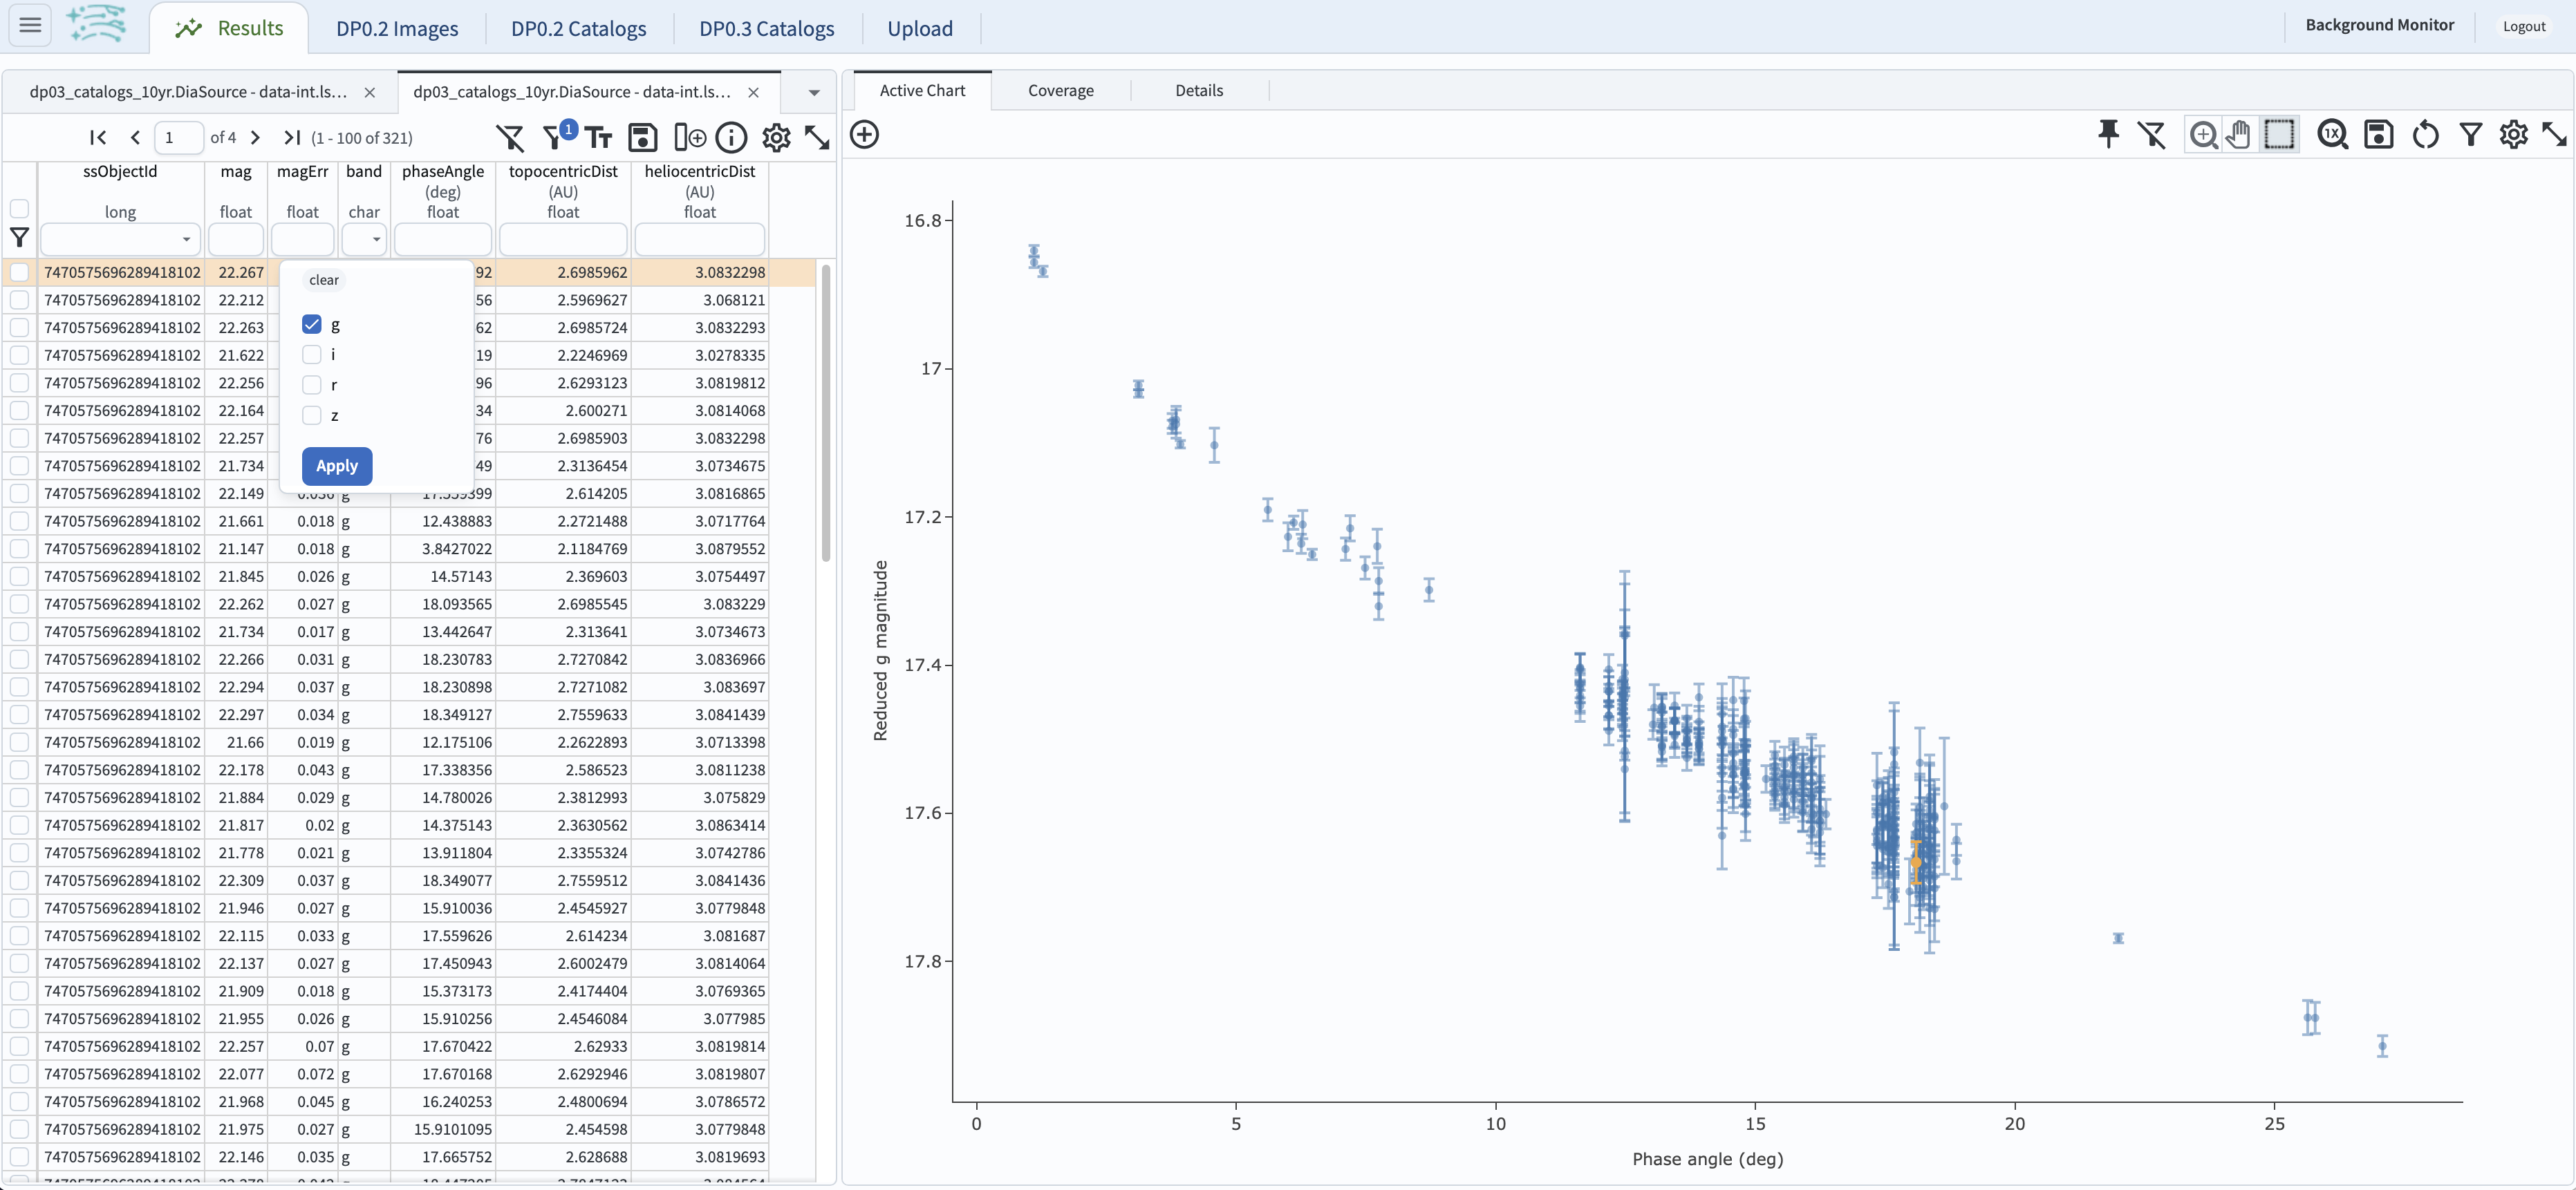2576x1190 pixels.
Task: Select chart rectangle selection tool
Action: coord(2279,134)
